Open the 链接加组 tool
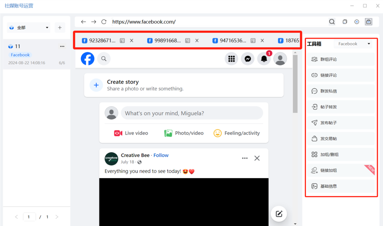 pyautogui.click(x=341, y=170)
